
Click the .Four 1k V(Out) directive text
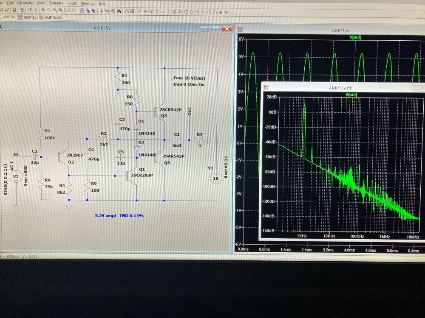[187, 78]
